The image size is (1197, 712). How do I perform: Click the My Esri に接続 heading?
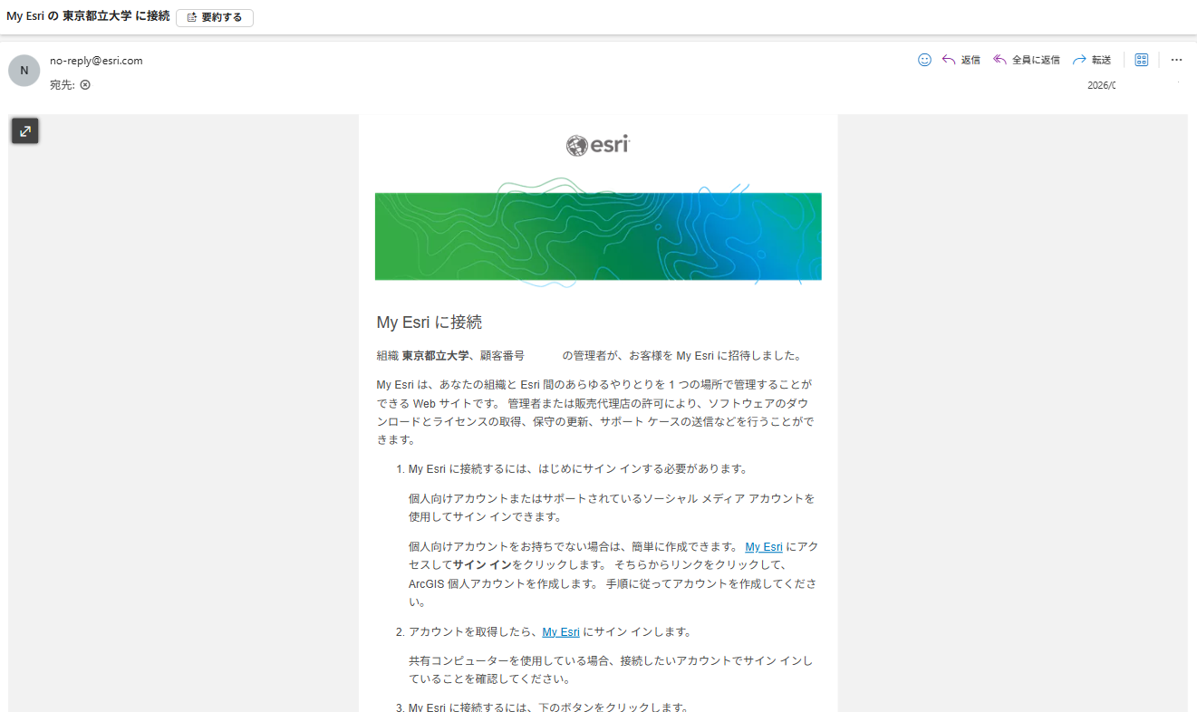429,322
